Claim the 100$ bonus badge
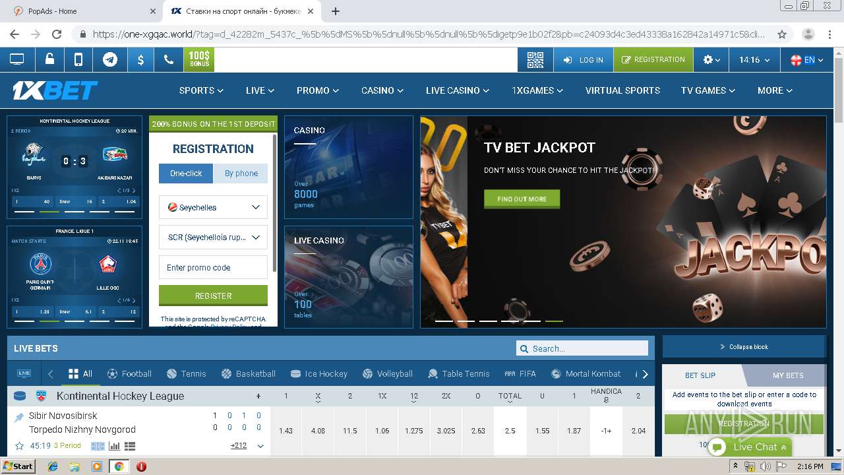The height and width of the screenshot is (475, 844). tap(199, 59)
